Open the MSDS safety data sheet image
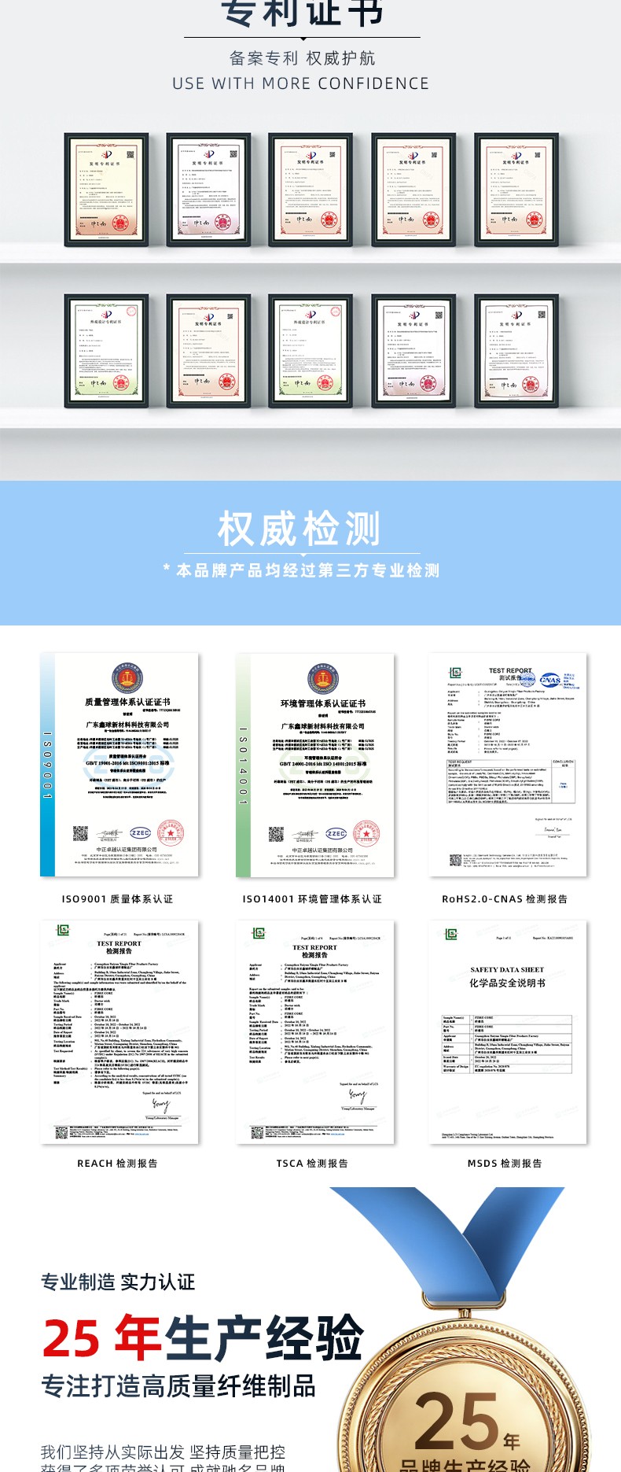This screenshot has width=621, height=1472. [x=509, y=1032]
